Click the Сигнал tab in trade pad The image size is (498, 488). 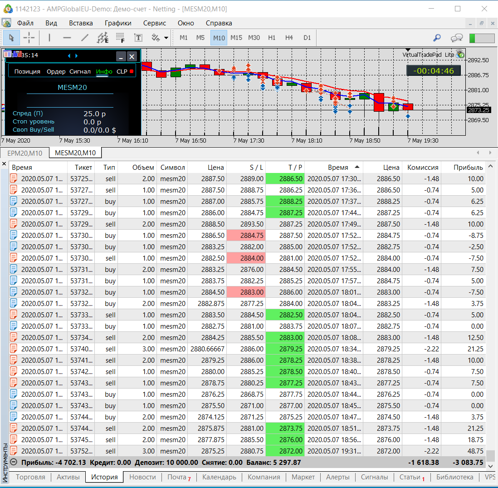[80, 71]
